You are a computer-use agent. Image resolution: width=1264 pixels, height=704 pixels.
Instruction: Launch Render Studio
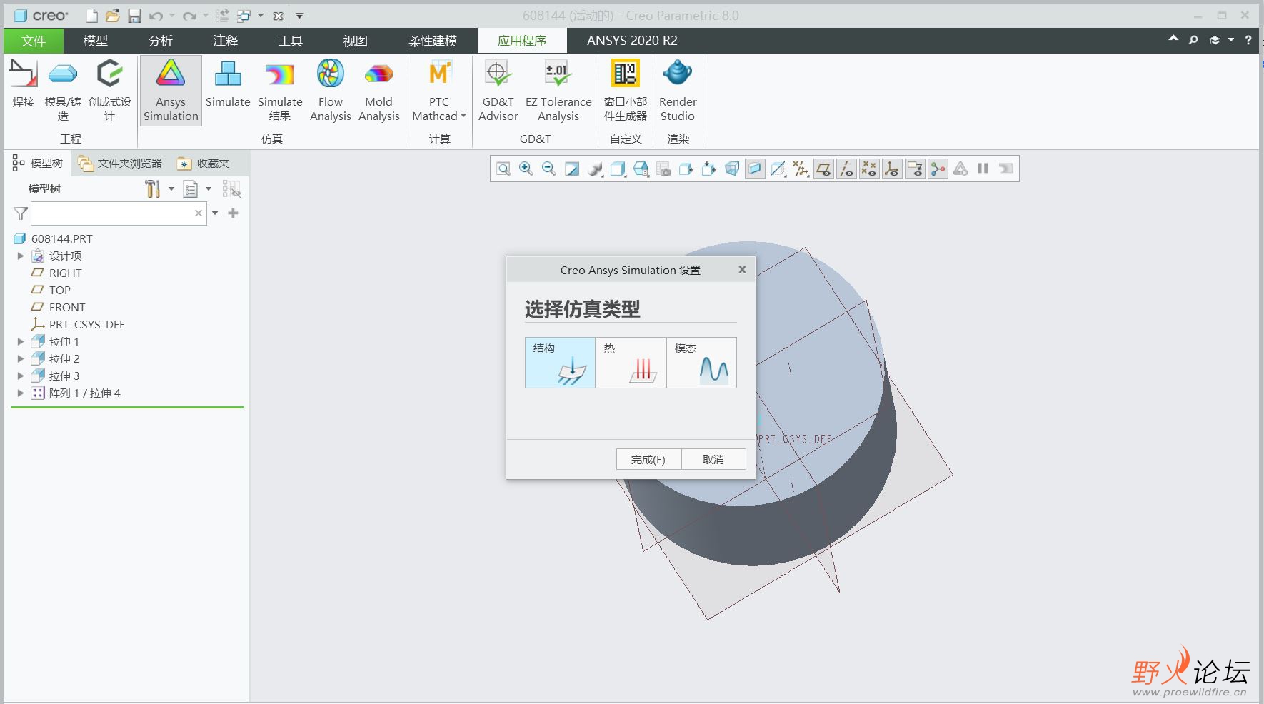tap(677, 90)
